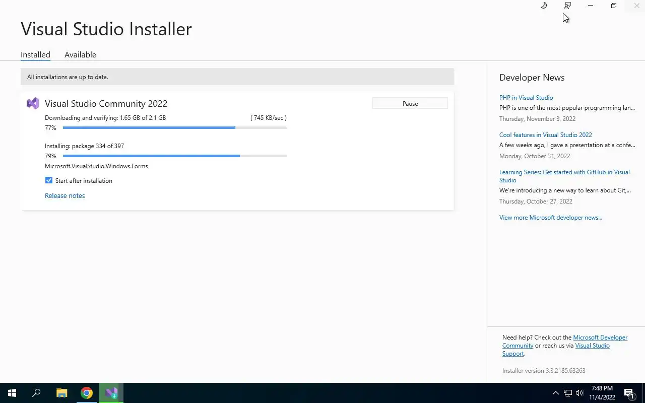Switch to the Available tab
Viewport: 645px width, 403px height.
click(x=80, y=54)
